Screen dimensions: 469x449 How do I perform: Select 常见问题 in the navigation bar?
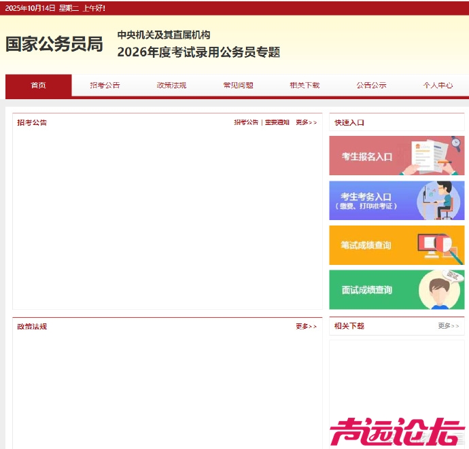tap(239, 85)
